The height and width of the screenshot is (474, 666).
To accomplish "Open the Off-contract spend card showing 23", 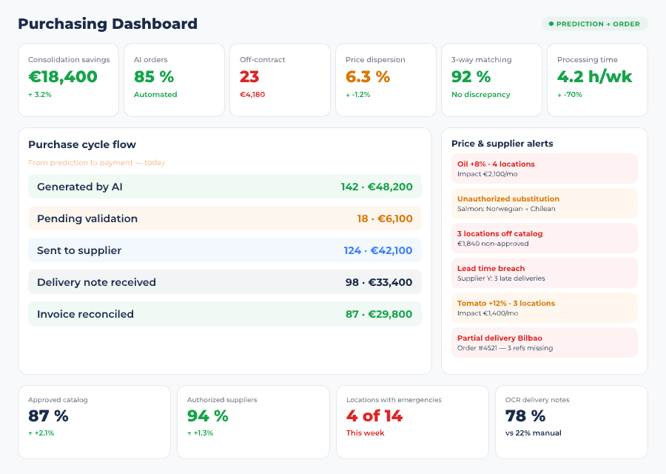I will 280,80.
